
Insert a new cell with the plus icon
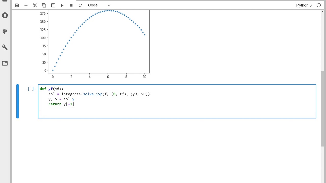click(x=26, y=5)
